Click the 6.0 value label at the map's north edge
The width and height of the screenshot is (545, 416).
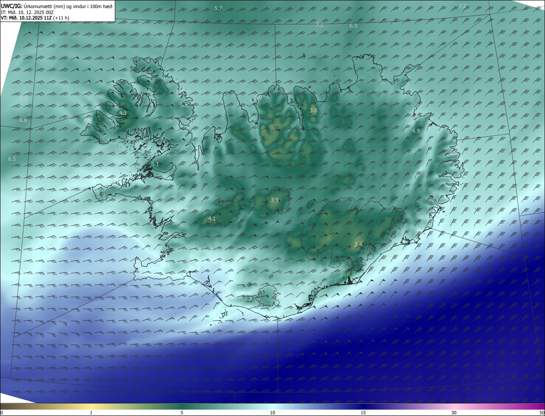point(353,26)
